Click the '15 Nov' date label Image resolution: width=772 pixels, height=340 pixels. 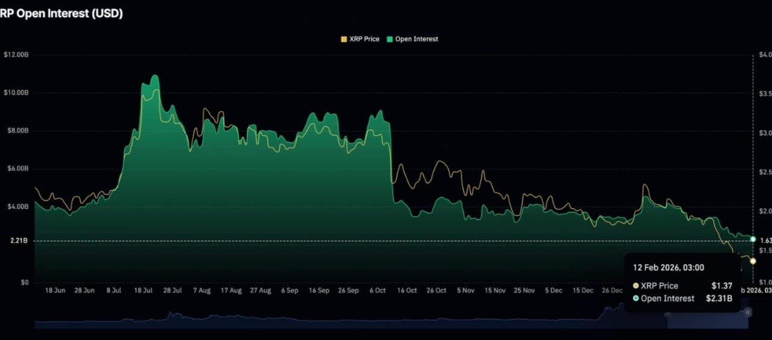click(495, 291)
